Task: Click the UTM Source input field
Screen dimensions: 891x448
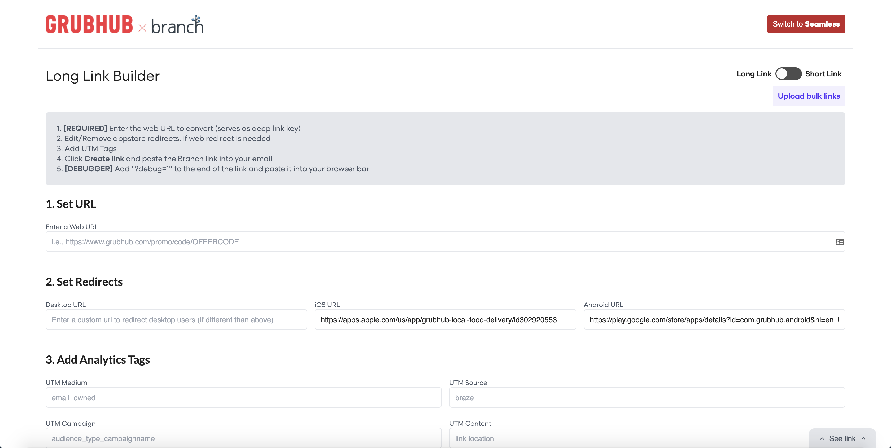Action: 647,397
